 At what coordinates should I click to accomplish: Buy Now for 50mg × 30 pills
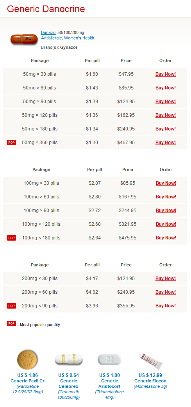[x=166, y=74]
